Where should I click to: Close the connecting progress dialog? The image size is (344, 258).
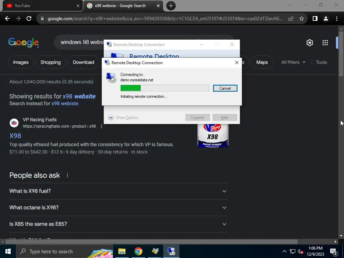point(237,62)
